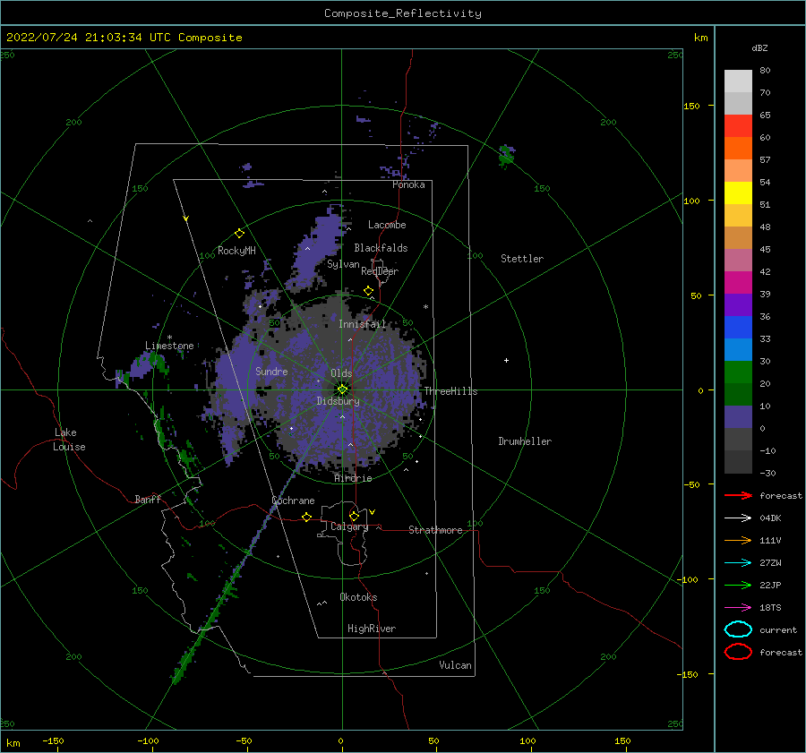Click the Sylvan label on map
Viewport: 806px width, 753px height.
[343, 264]
